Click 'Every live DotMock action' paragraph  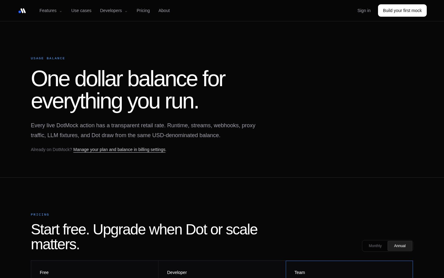[143, 130]
